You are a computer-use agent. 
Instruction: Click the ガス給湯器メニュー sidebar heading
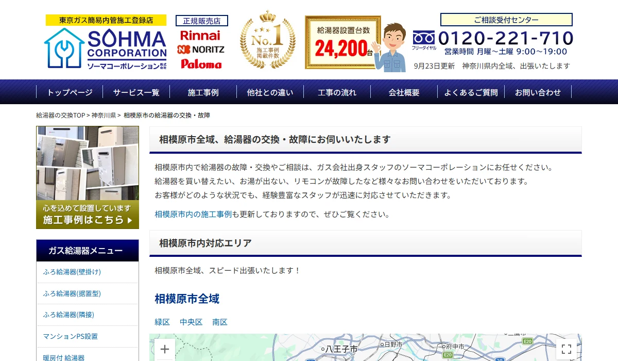(x=88, y=251)
